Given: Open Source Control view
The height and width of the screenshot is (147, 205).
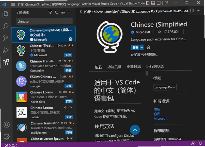Looking at the screenshot, I should coord(6,38).
